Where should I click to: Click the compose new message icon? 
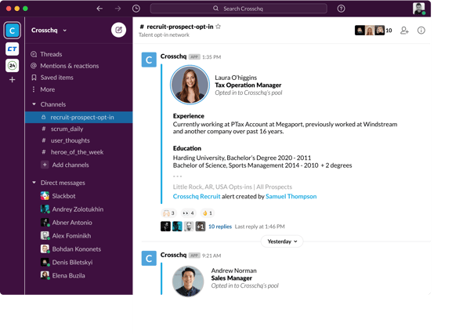pyautogui.click(x=118, y=31)
